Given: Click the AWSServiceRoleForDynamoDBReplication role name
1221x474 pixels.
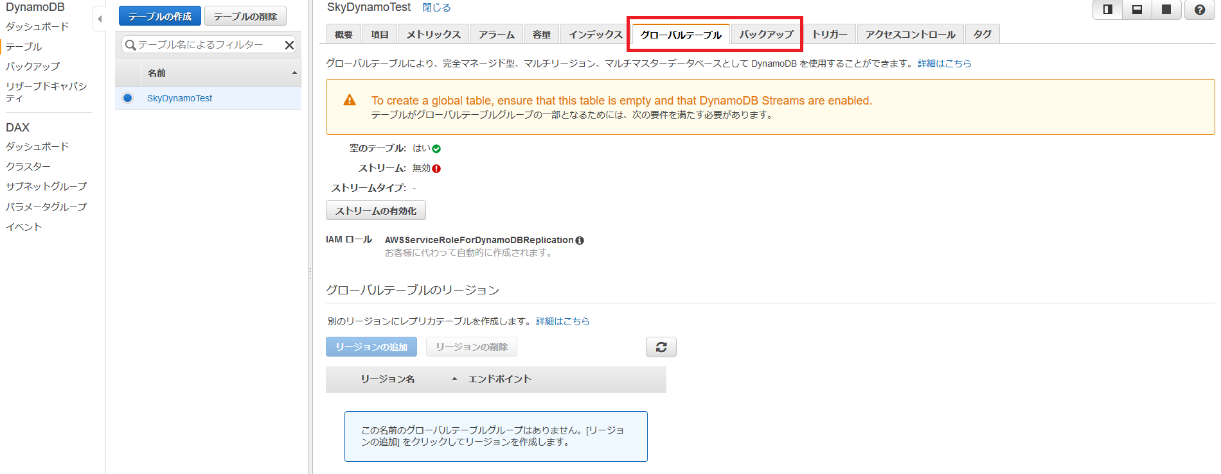Looking at the screenshot, I should [x=479, y=240].
